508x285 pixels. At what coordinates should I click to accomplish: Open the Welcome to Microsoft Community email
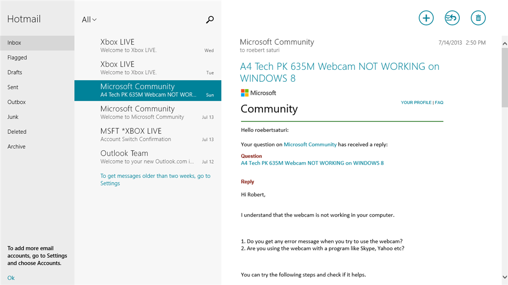(148, 113)
